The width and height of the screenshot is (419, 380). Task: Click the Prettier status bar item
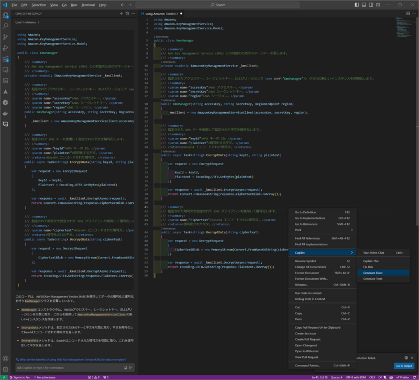click(403, 377)
